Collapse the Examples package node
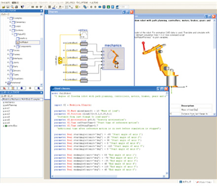 [8, 18]
